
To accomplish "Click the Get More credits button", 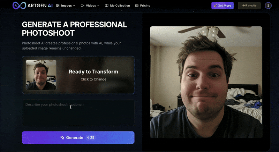I will 223,6.
